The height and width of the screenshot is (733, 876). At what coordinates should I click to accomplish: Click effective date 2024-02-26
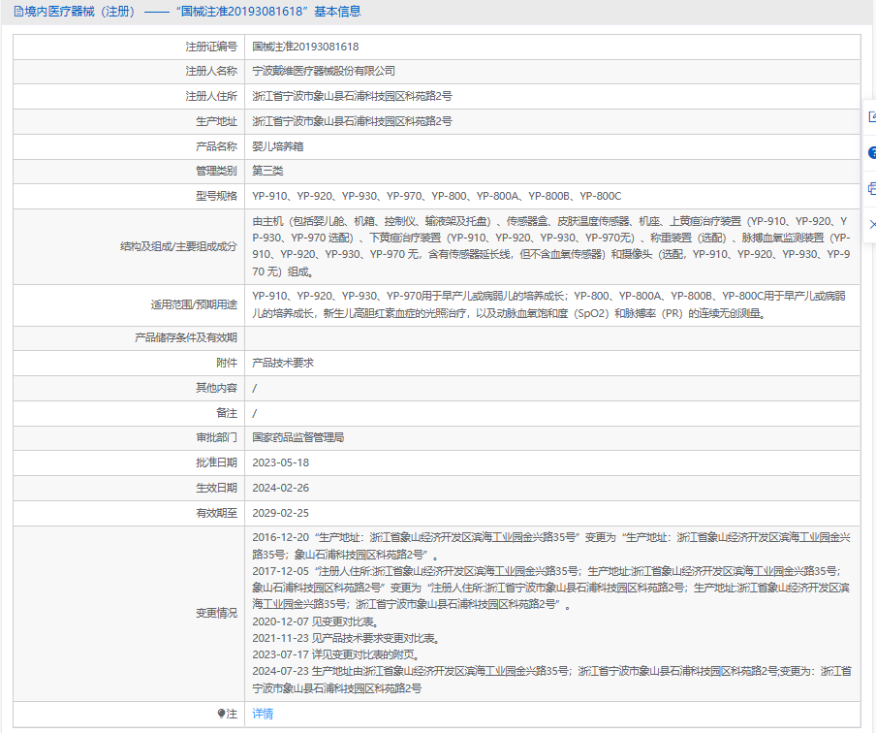click(x=280, y=488)
